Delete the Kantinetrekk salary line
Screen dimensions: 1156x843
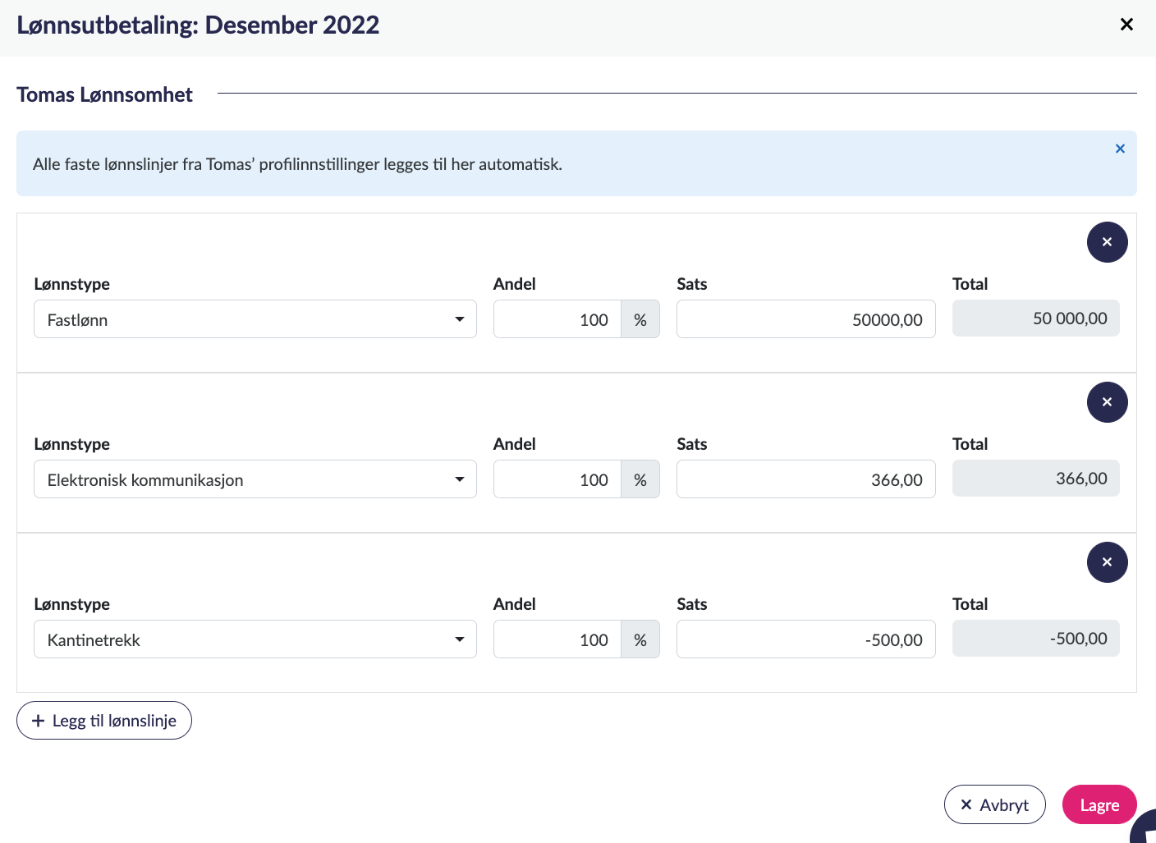(1107, 562)
